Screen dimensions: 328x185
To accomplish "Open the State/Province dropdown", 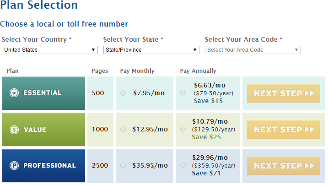I will (x=151, y=50).
